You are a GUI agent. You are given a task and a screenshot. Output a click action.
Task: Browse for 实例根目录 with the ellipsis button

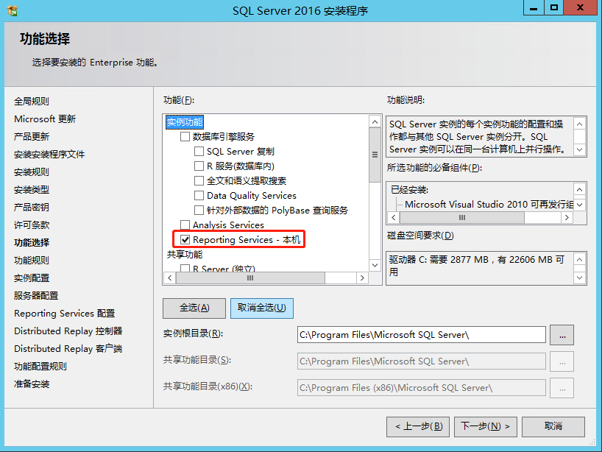click(x=562, y=335)
